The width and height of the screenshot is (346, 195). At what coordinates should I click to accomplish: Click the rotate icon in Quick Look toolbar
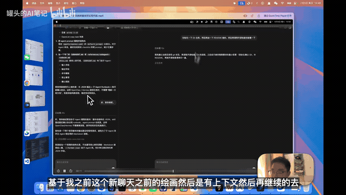click(x=252, y=16)
